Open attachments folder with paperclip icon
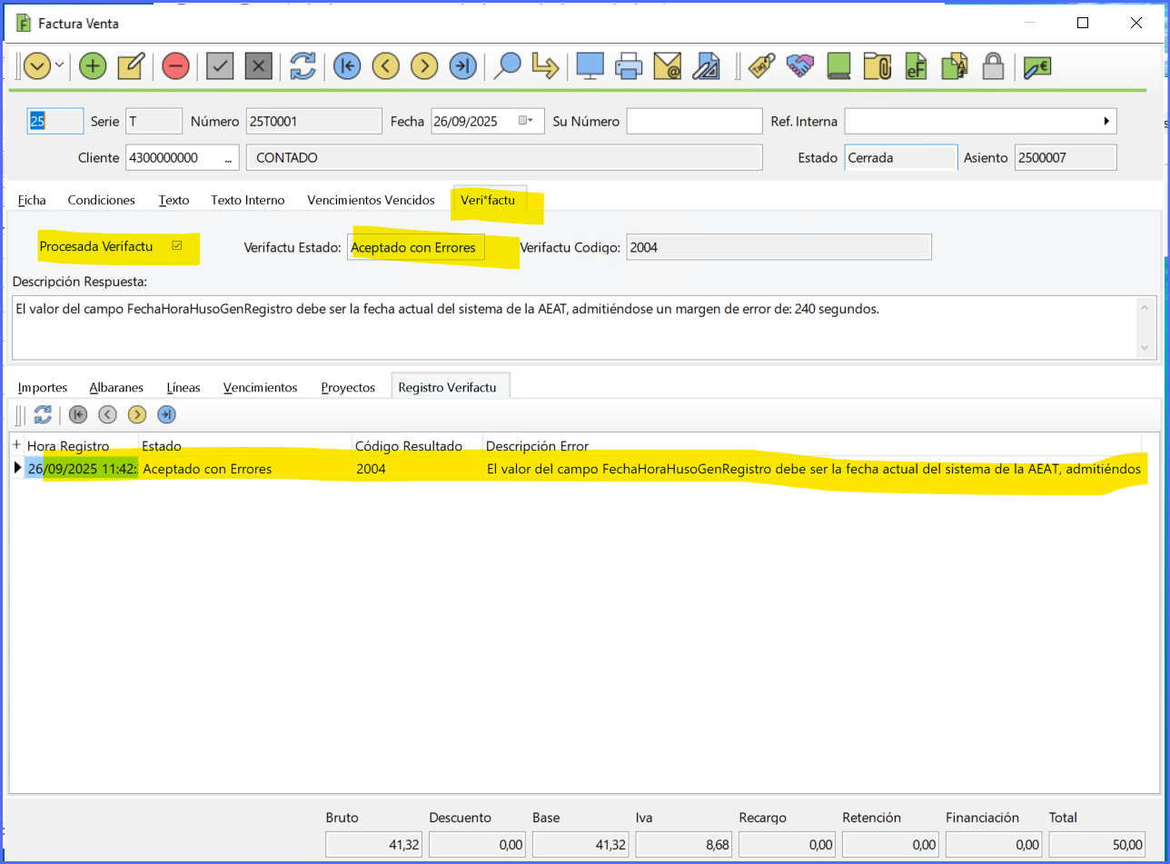1170x864 pixels. click(x=877, y=65)
